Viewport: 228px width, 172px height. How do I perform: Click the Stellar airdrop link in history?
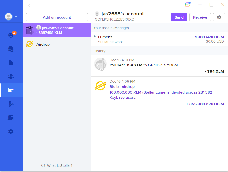point(122,87)
